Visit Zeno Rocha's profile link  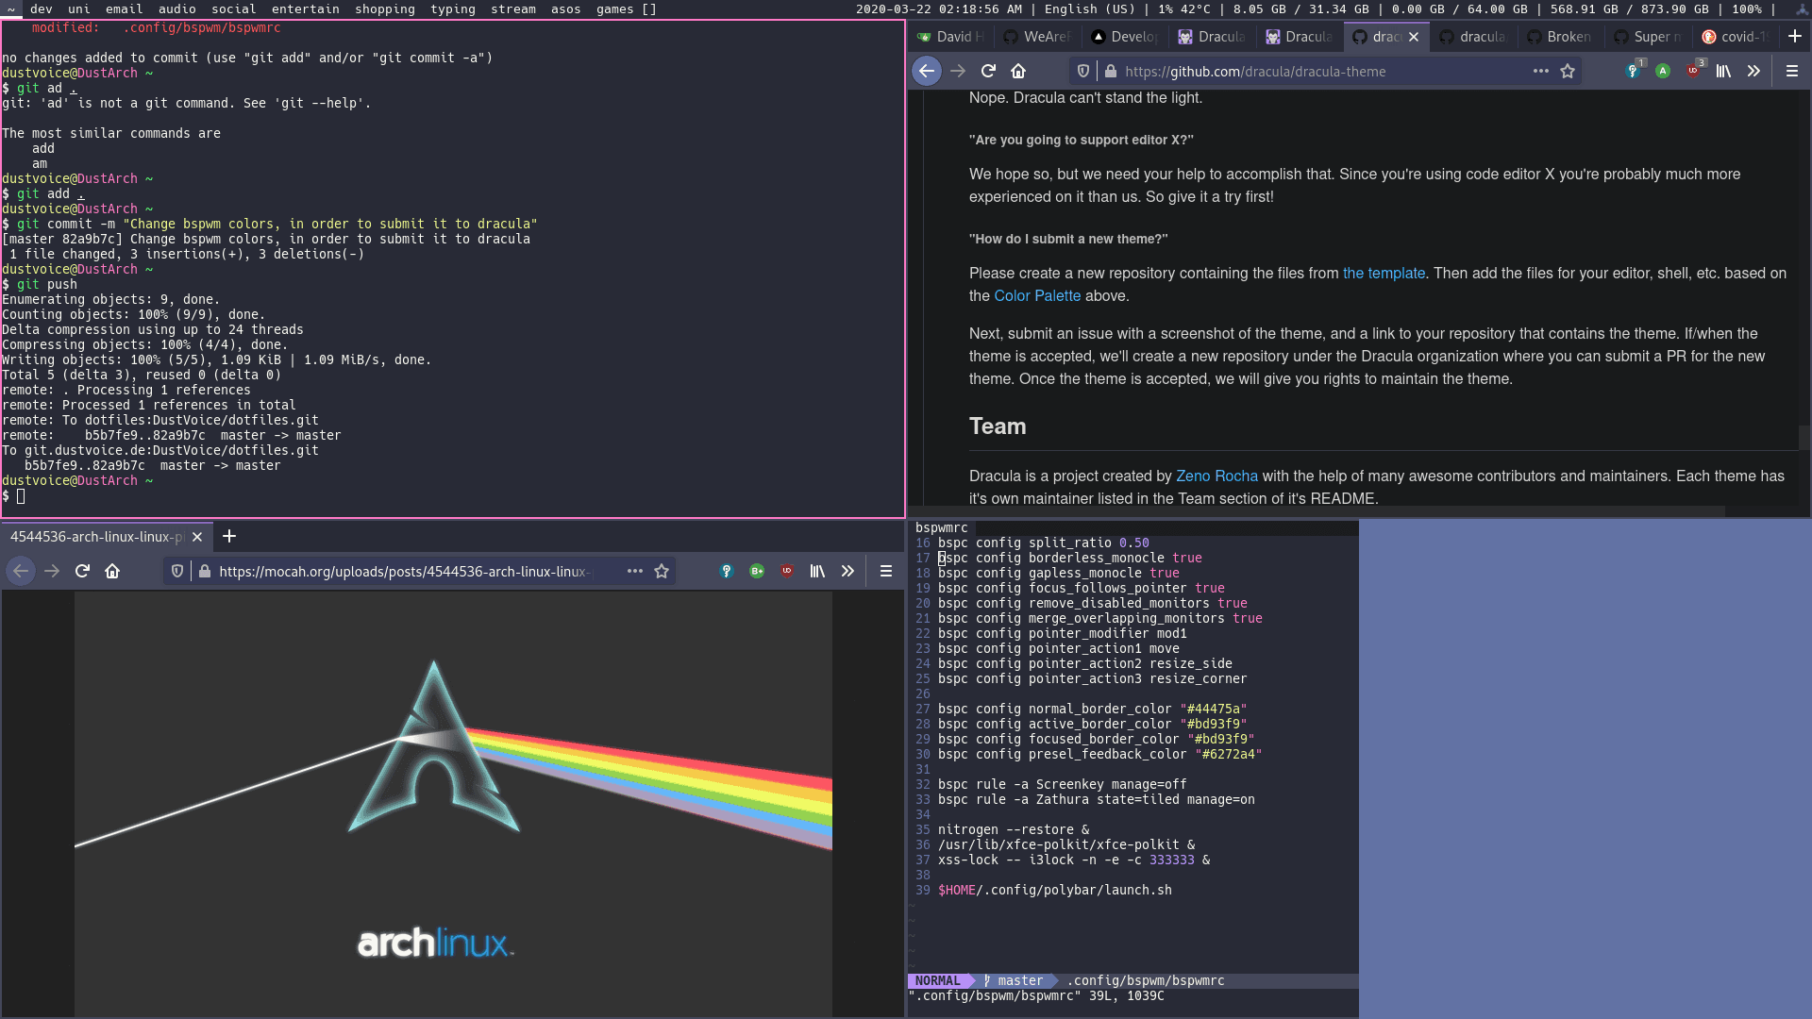pos(1216,476)
